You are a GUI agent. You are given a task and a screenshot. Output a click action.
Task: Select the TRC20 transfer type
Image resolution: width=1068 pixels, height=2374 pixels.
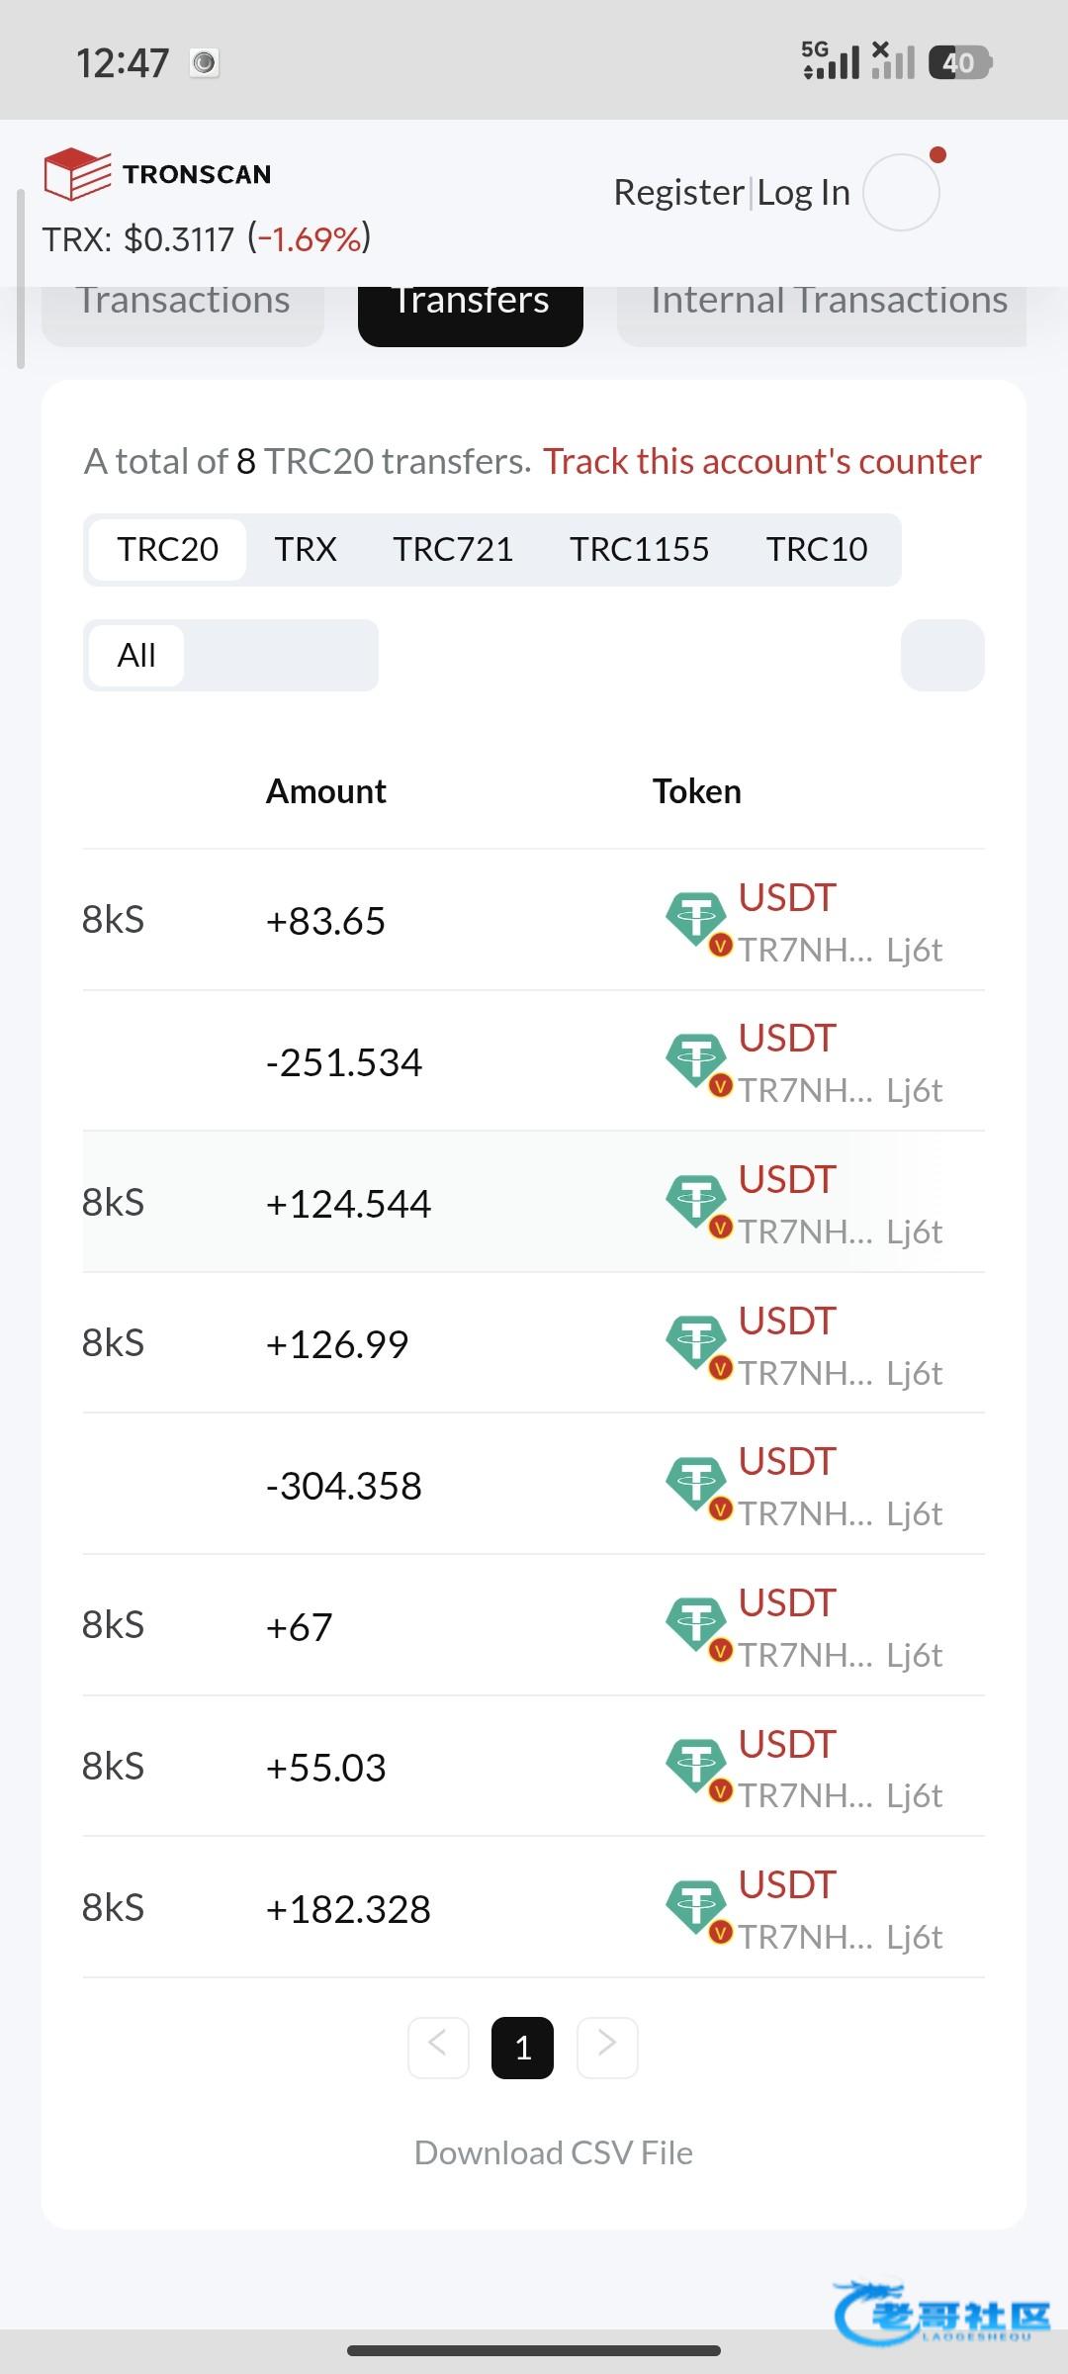click(x=167, y=549)
